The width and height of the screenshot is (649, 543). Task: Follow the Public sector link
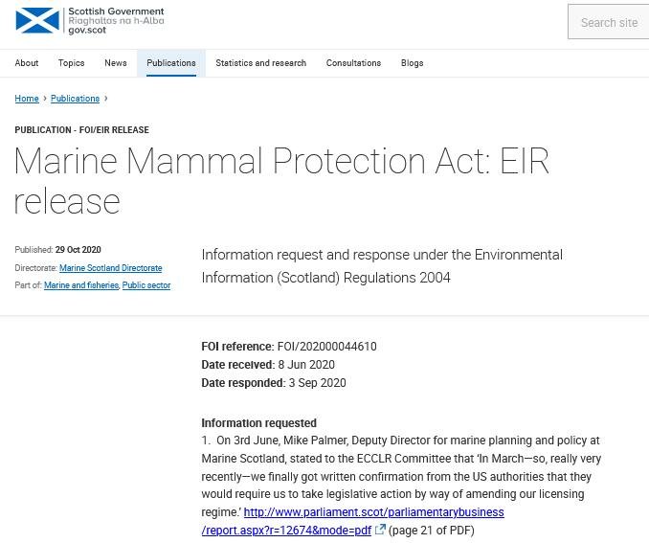[146, 285]
